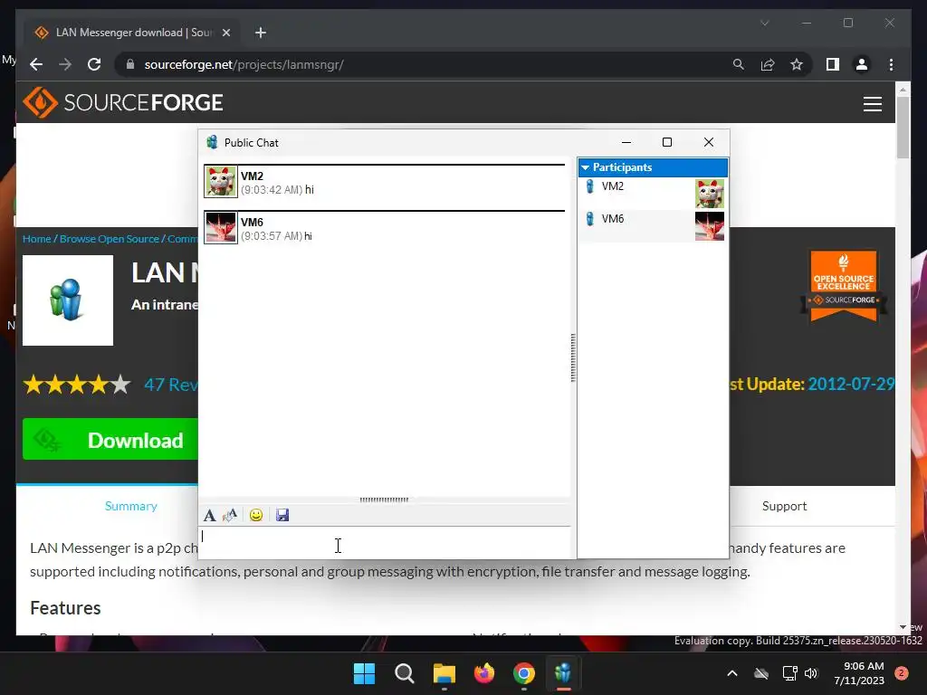This screenshot has height=695, width=927.
Task: Click the zoom magnifier icon in address bar
Action: (739, 64)
